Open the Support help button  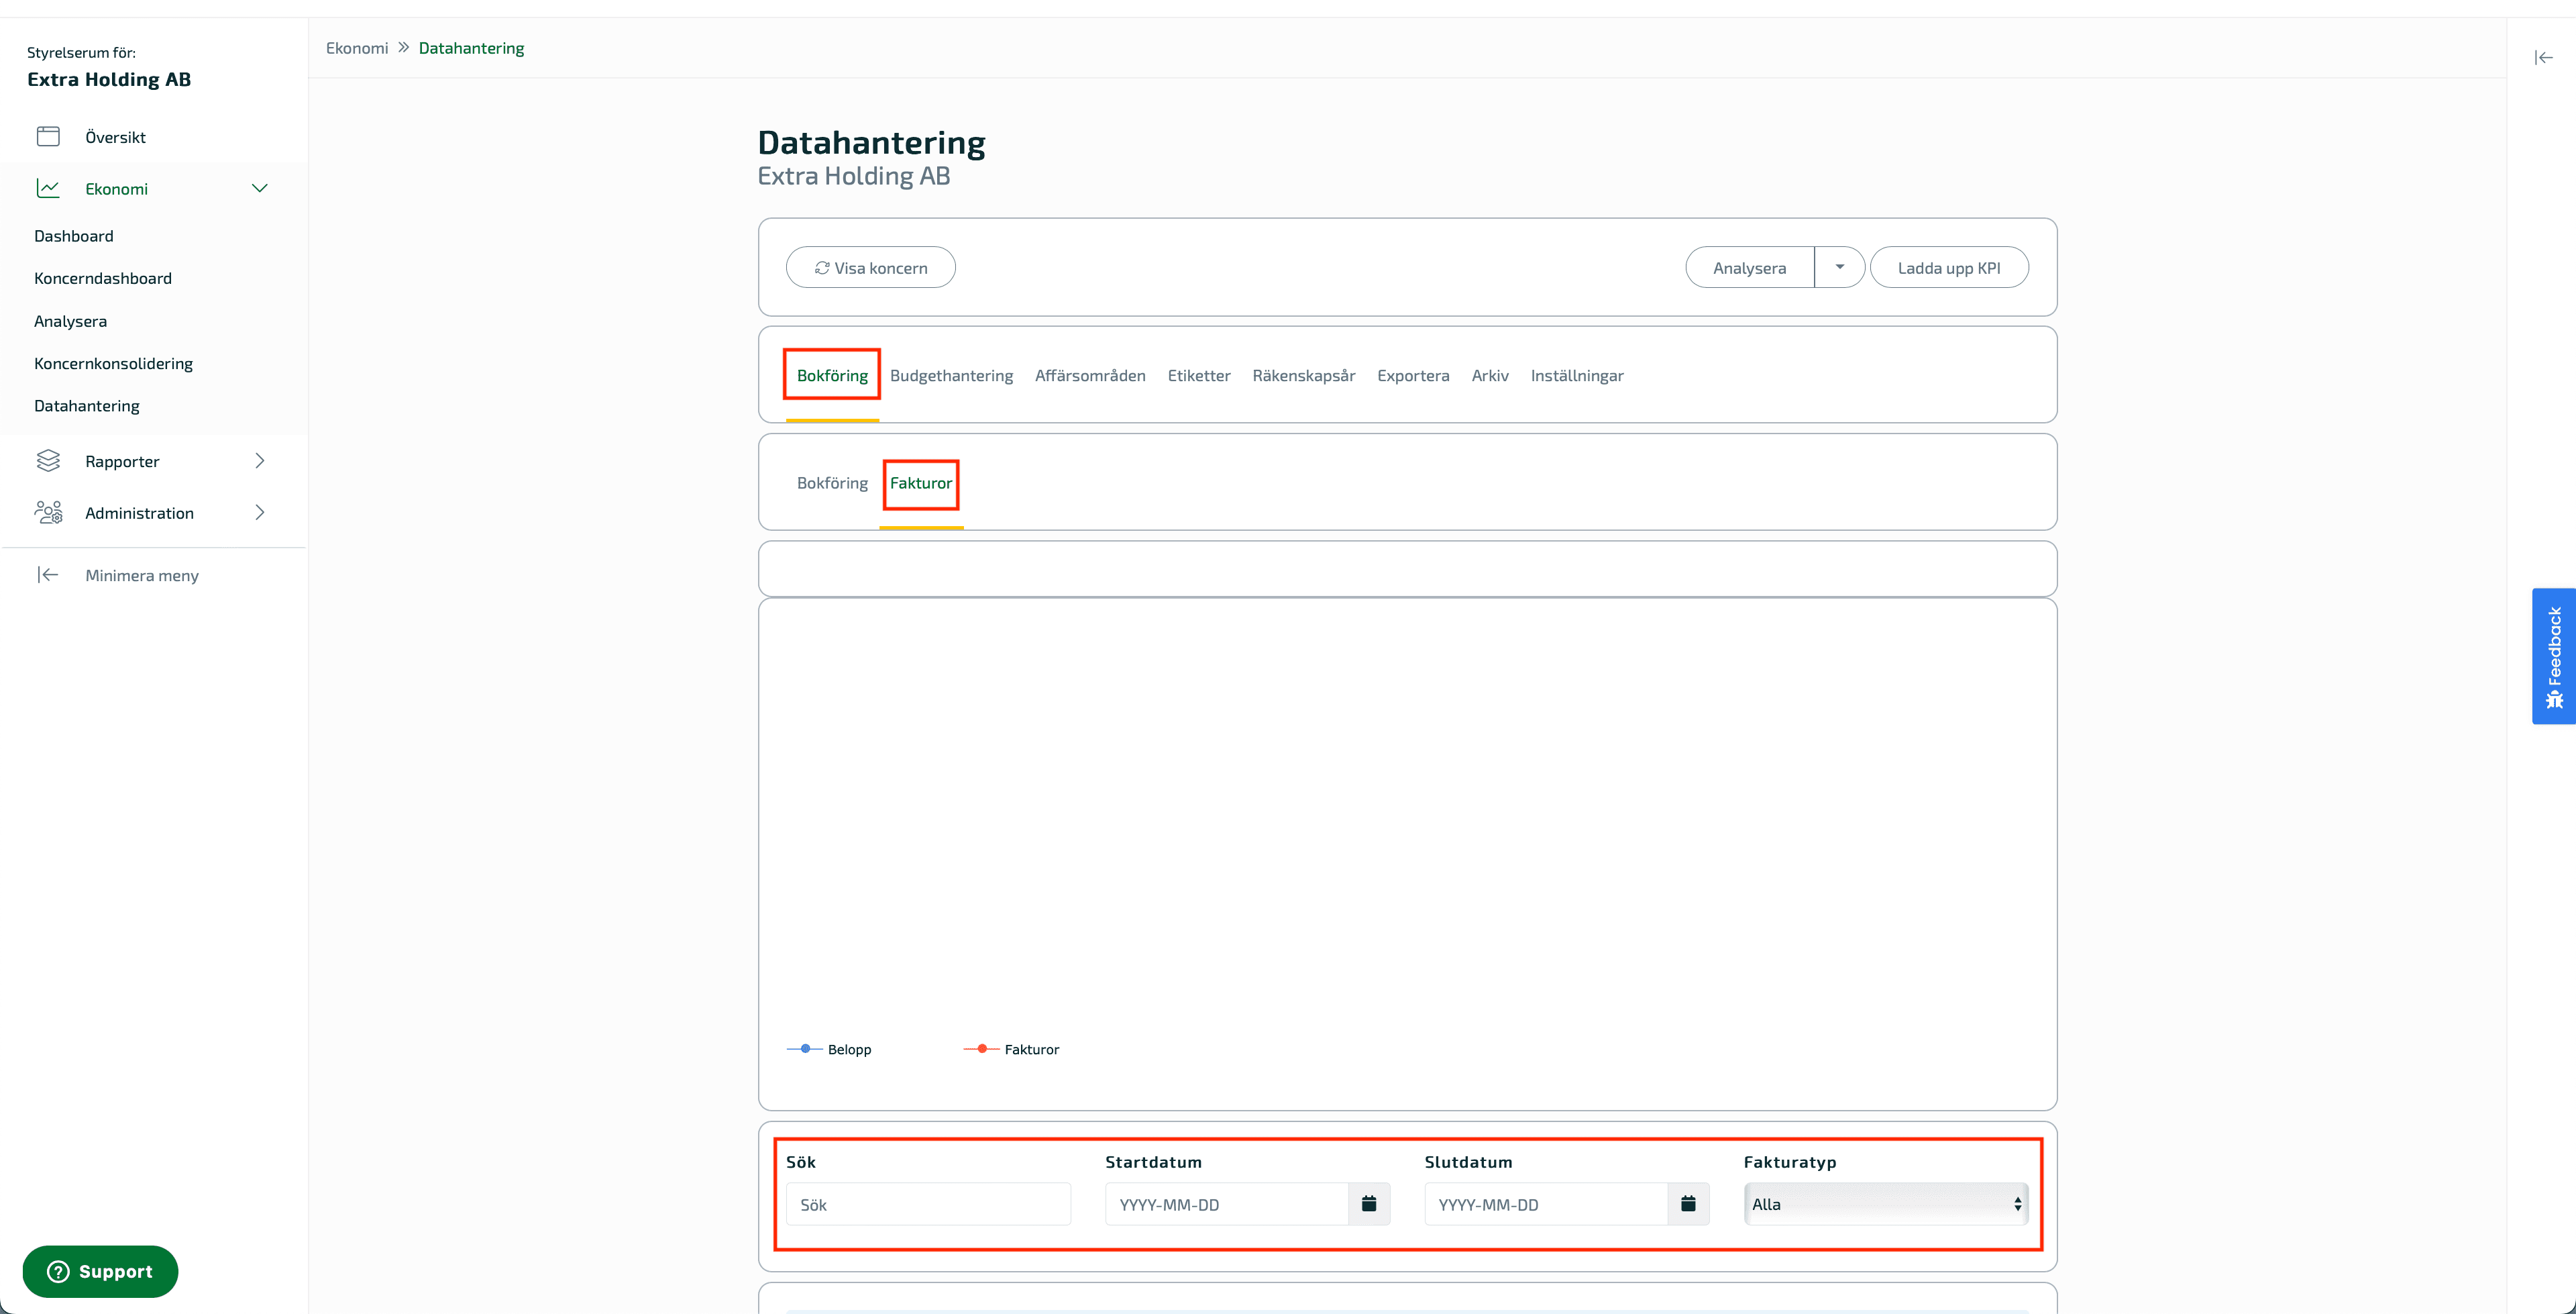tap(100, 1271)
